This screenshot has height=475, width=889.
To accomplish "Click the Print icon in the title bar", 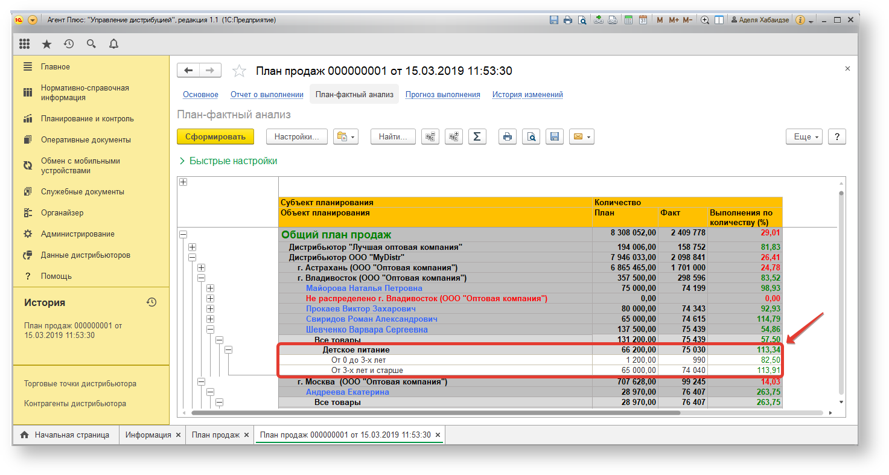I will [568, 20].
